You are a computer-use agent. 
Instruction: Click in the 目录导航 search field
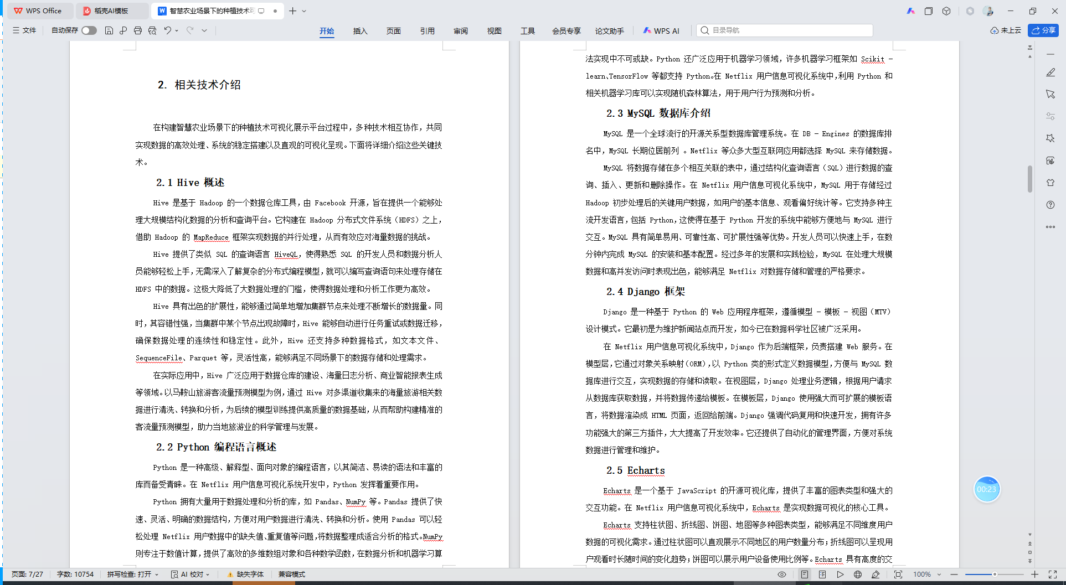(x=785, y=30)
